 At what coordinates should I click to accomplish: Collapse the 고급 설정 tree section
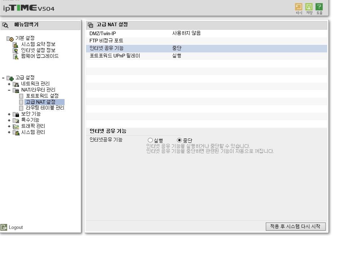pos(3,78)
